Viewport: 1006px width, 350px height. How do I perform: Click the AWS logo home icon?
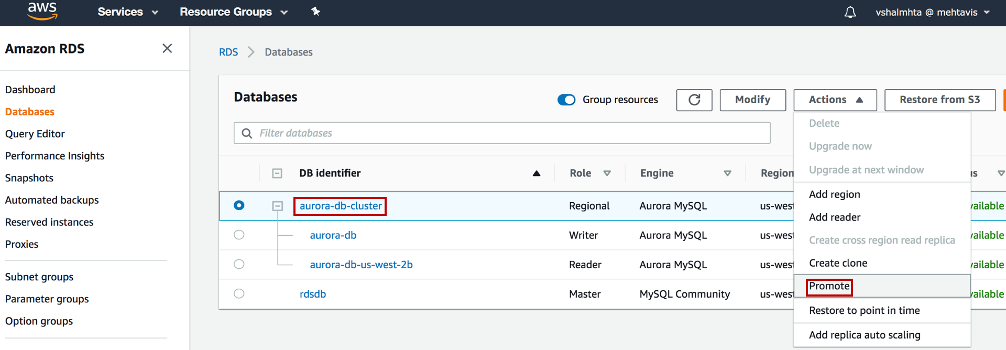(x=42, y=11)
